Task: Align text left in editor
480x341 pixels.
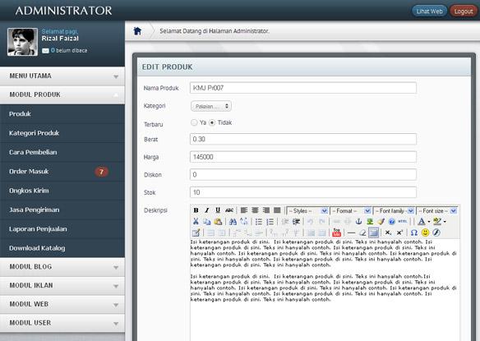Action: 244,210
